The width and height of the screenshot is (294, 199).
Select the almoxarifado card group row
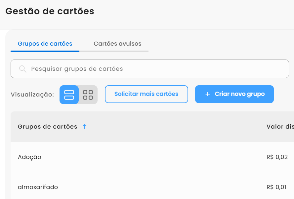click(x=38, y=187)
